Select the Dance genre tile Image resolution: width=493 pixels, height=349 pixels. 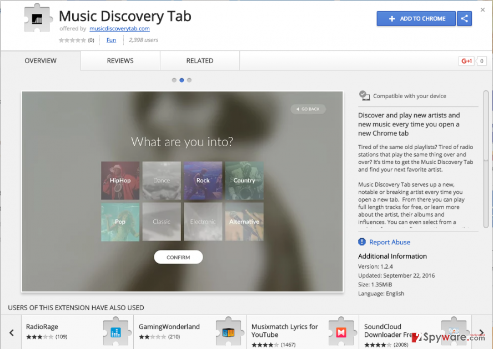coord(162,181)
